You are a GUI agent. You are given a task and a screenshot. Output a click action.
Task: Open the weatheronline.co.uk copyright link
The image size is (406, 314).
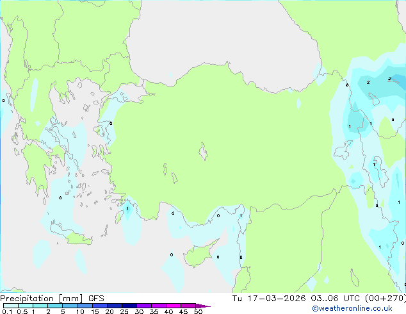(352, 308)
